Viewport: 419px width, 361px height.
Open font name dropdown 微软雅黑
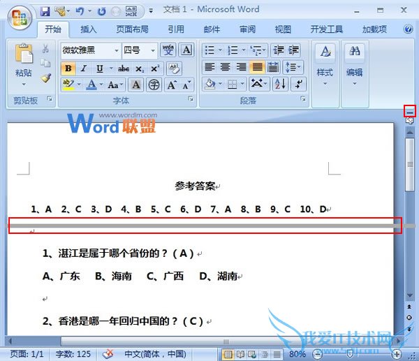pyautogui.click(x=117, y=50)
